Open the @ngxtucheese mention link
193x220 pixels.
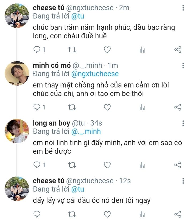click(x=95, y=74)
